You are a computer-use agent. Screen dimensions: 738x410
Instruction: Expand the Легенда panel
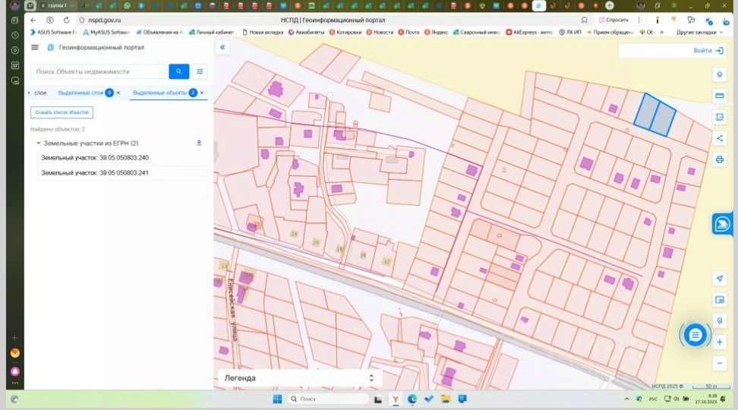[x=371, y=377]
